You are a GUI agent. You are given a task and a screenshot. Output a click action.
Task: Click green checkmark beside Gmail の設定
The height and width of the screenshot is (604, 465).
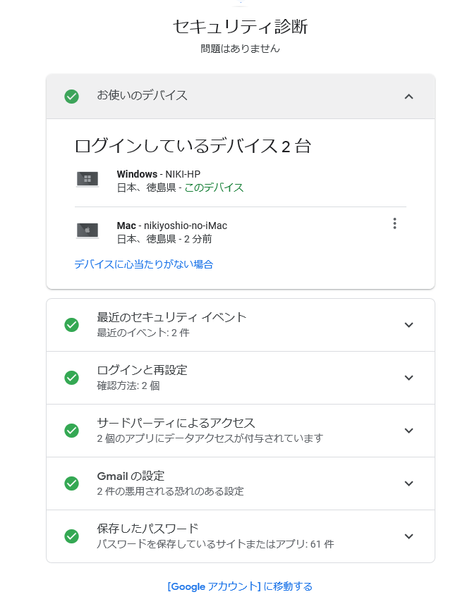[x=72, y=483]
